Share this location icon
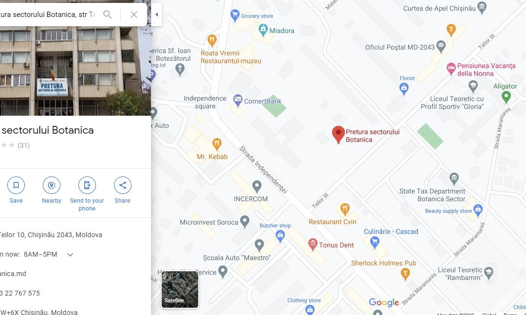This screenshot has height=315, width=526. pos(123,185)
